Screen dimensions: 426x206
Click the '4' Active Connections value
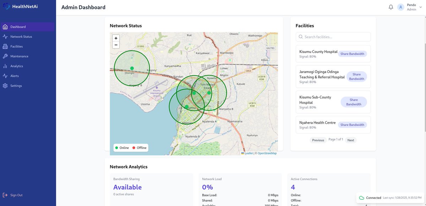click(293, 187)
